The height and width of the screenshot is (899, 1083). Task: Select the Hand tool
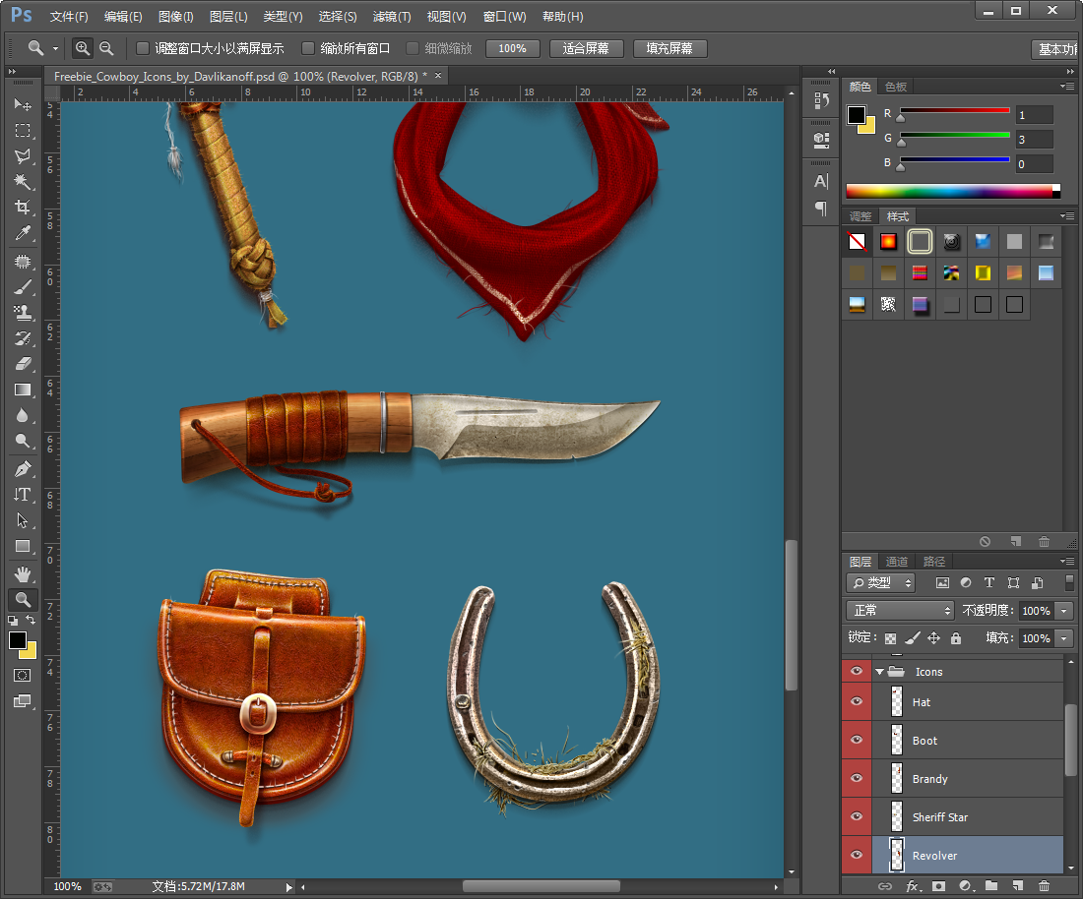pyautogui.click(x=22, y=573)
